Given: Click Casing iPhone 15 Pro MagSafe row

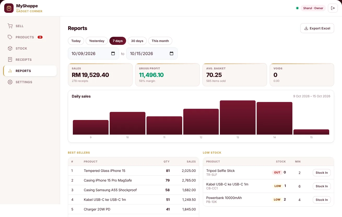Looking at the screenshot, I should coord(133,180).
